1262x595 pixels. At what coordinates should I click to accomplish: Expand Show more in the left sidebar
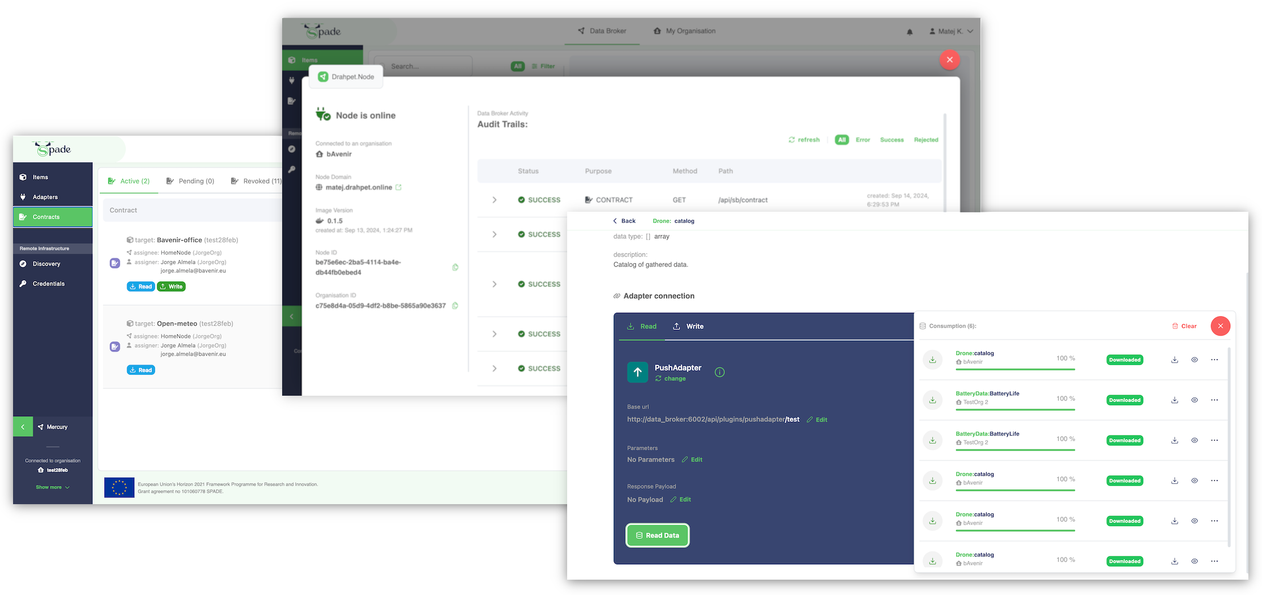tap(52, 487)
